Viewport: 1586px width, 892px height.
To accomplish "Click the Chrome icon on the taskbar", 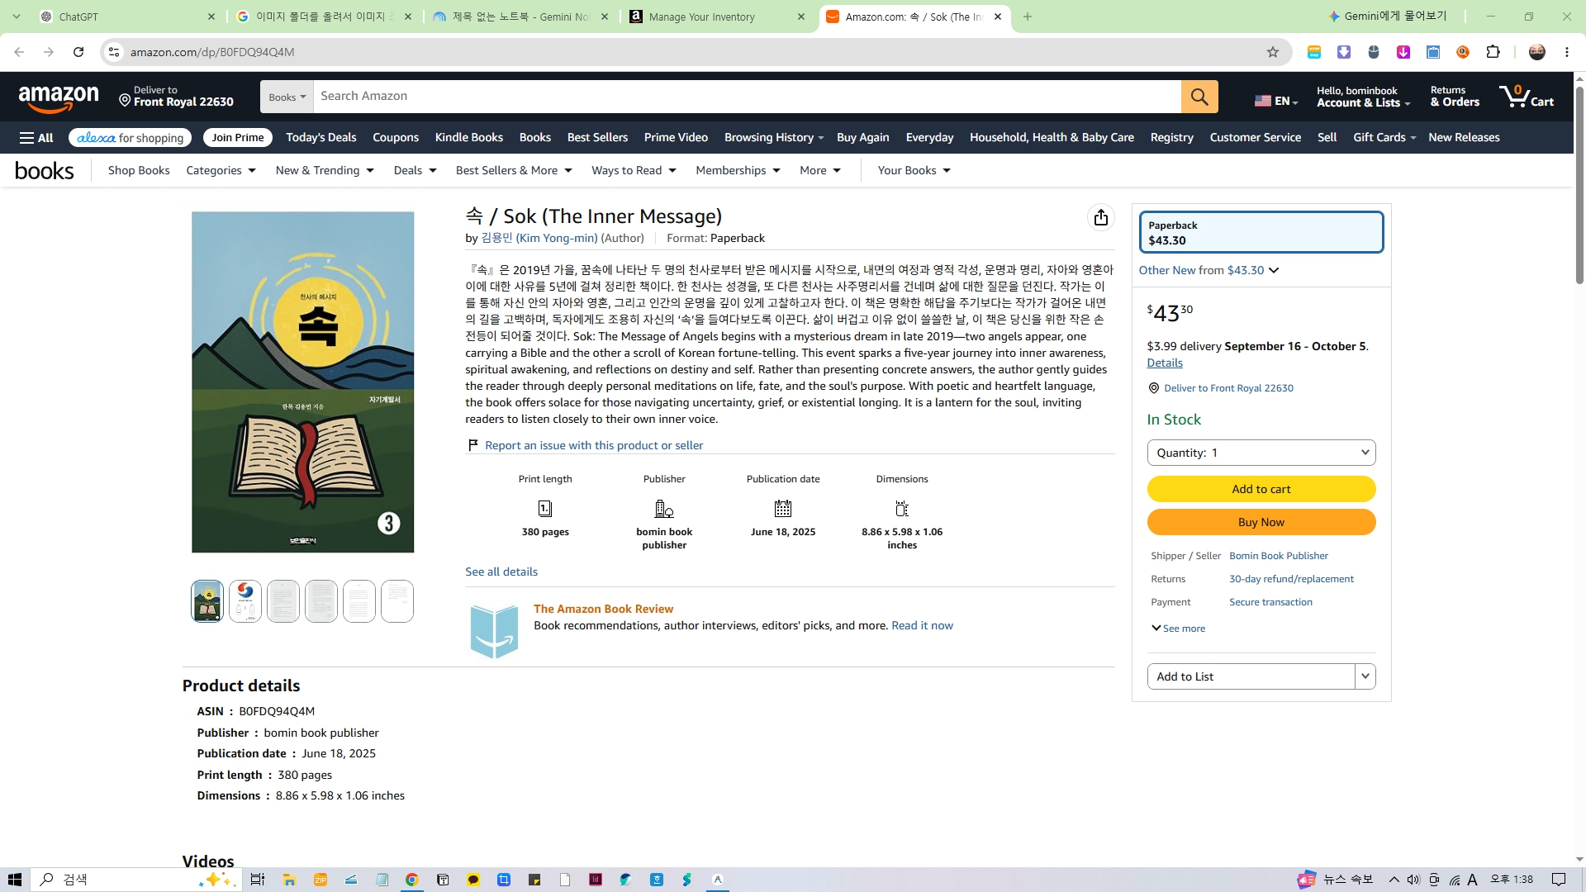I will (x=411, y=880).
